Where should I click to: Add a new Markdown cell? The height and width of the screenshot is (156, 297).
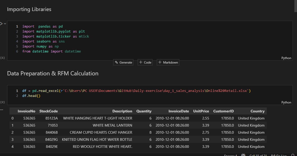pyautogui.click(x=168, y=62)
